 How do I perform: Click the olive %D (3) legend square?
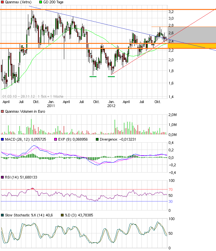pyautogui.click(x=62, y=216)
